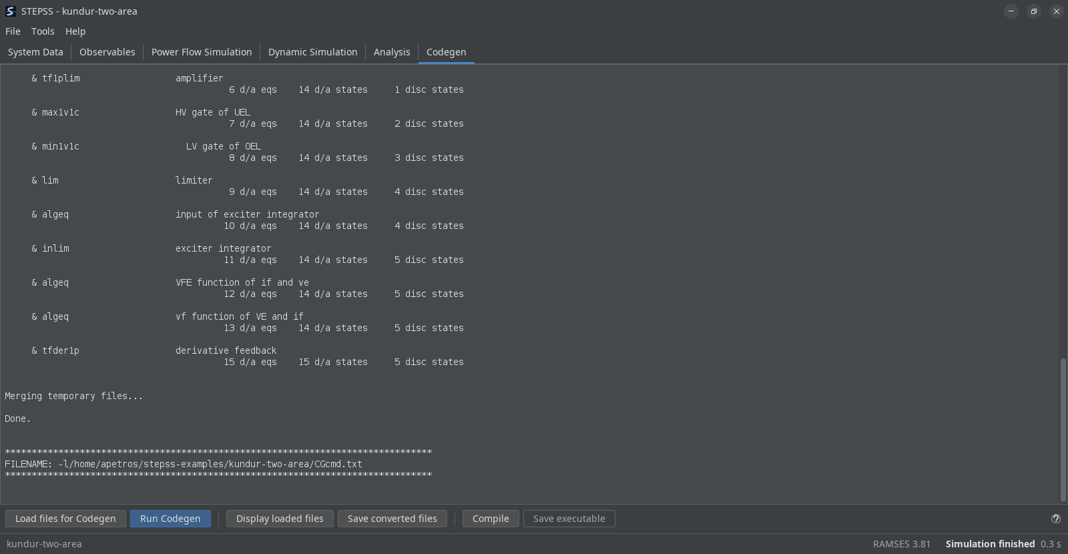Click the '& inlim' entry

coord(50,248)
